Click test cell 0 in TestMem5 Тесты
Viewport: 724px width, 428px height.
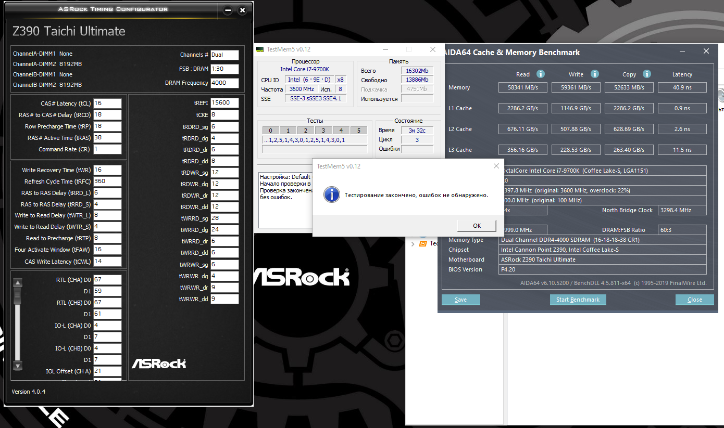tap(270, 131)
